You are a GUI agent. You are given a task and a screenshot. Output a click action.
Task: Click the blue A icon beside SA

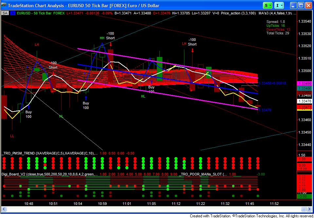coord(13,13)
